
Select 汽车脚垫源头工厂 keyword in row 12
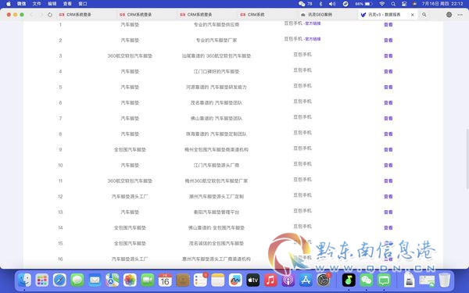click(130, 196)
